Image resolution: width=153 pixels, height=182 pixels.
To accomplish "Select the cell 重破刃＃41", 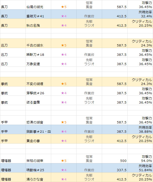I will [x=38, y=14].
